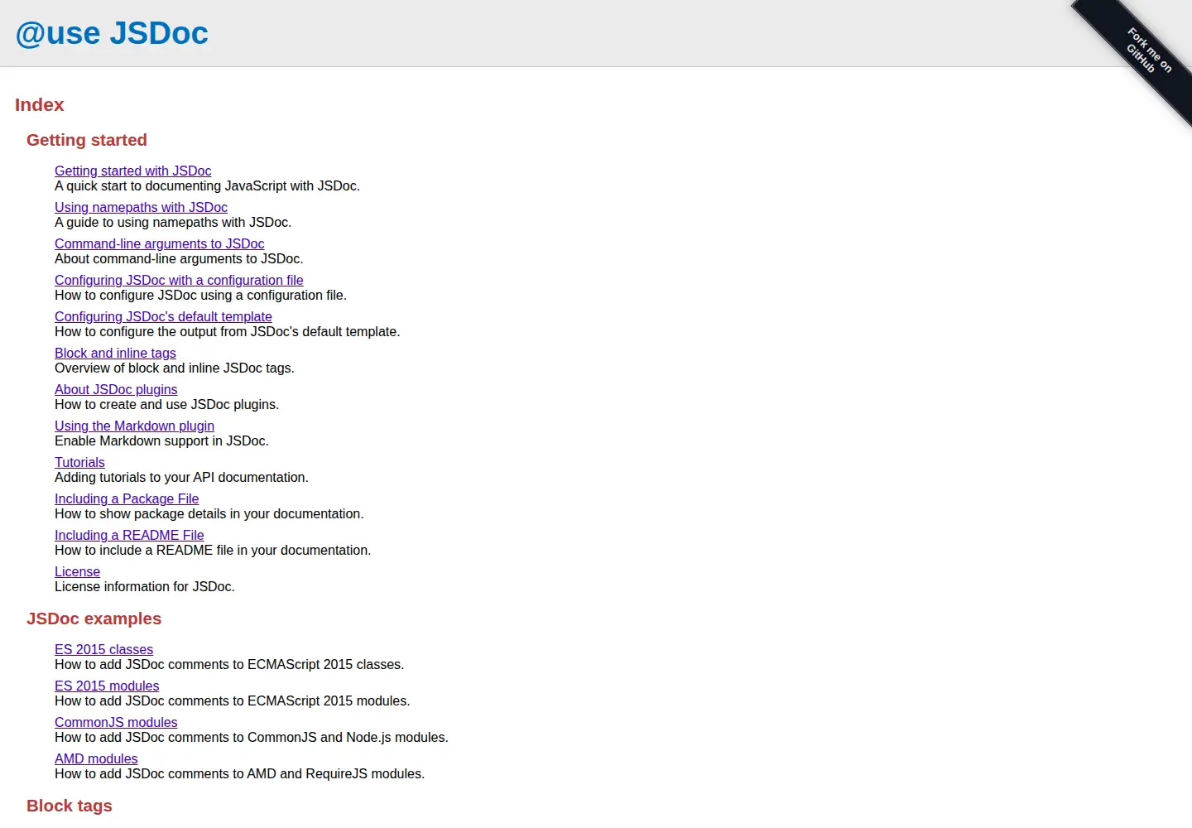Open Configuring JSDoc with a configuration file
This screenshot has width=1192, height=828.
[179, 280]
